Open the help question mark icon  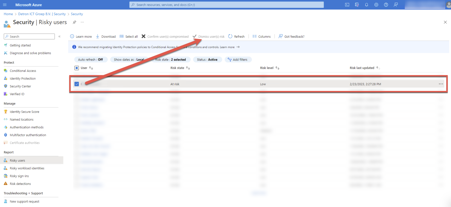(386, 5)
